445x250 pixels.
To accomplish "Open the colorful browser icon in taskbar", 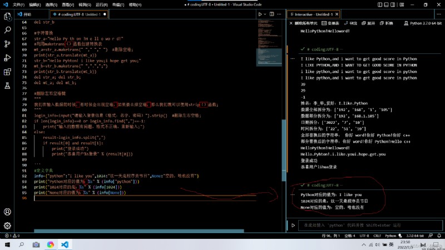I will point(51,244).
